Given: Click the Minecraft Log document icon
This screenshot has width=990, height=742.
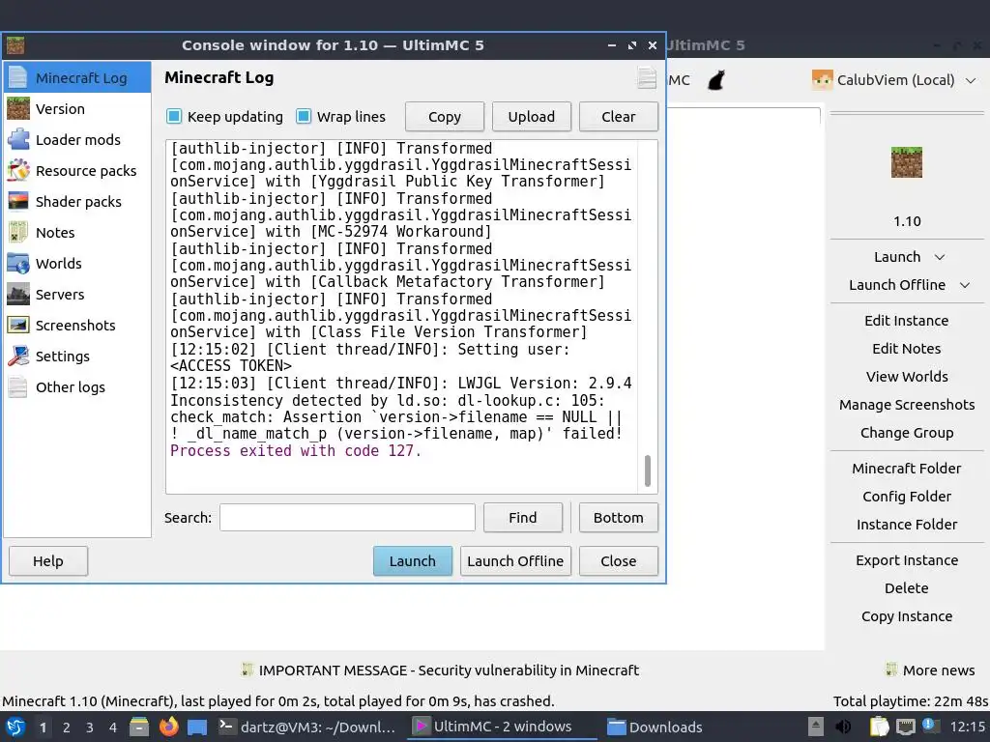Looking at the screenshot, I should tap(18, 77).
